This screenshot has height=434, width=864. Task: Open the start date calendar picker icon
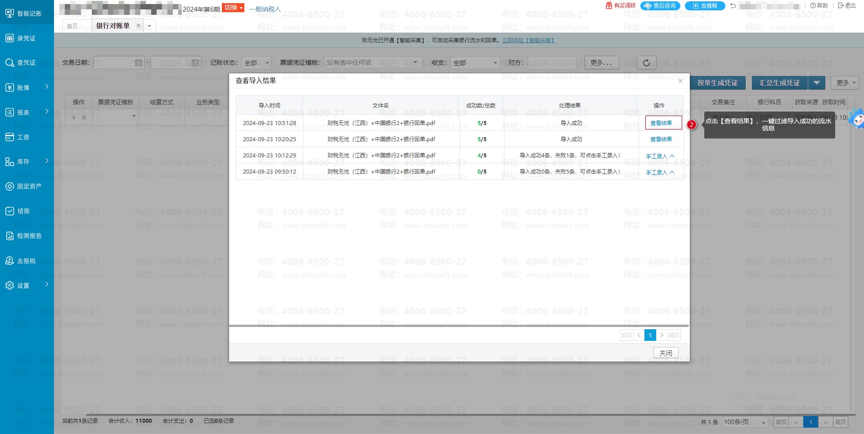(x=139, y=63)
